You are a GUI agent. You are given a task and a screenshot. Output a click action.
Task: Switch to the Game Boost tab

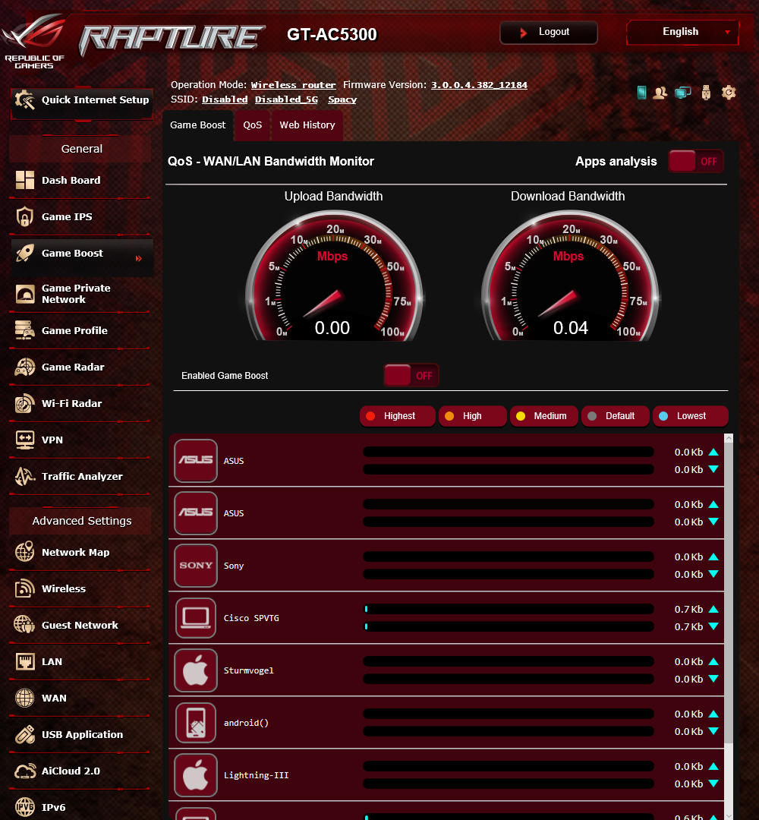[x=197, y=125]
